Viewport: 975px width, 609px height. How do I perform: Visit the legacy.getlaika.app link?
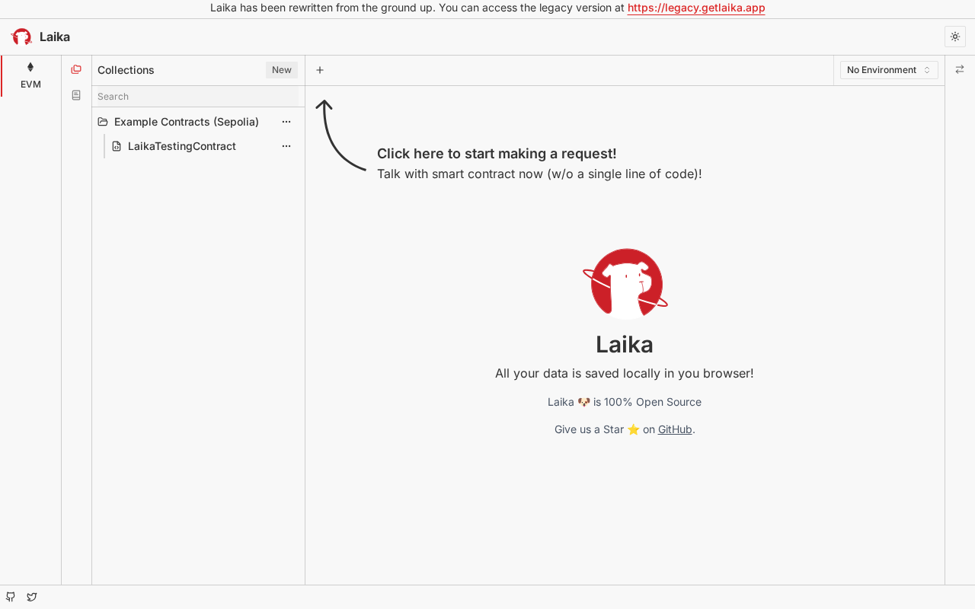pos(696,8)
